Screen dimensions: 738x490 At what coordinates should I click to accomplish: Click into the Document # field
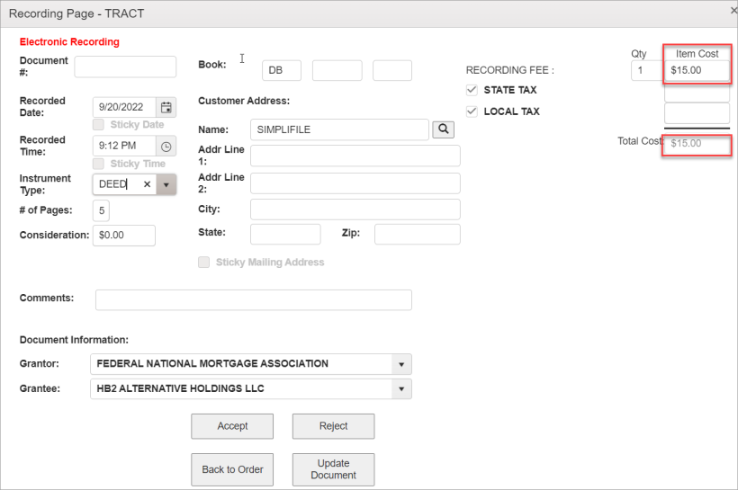coord(125,67)
